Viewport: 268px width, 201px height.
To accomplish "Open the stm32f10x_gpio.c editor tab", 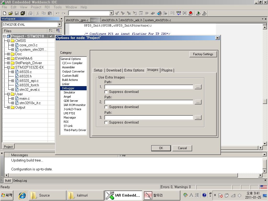I will pos(77,20).
